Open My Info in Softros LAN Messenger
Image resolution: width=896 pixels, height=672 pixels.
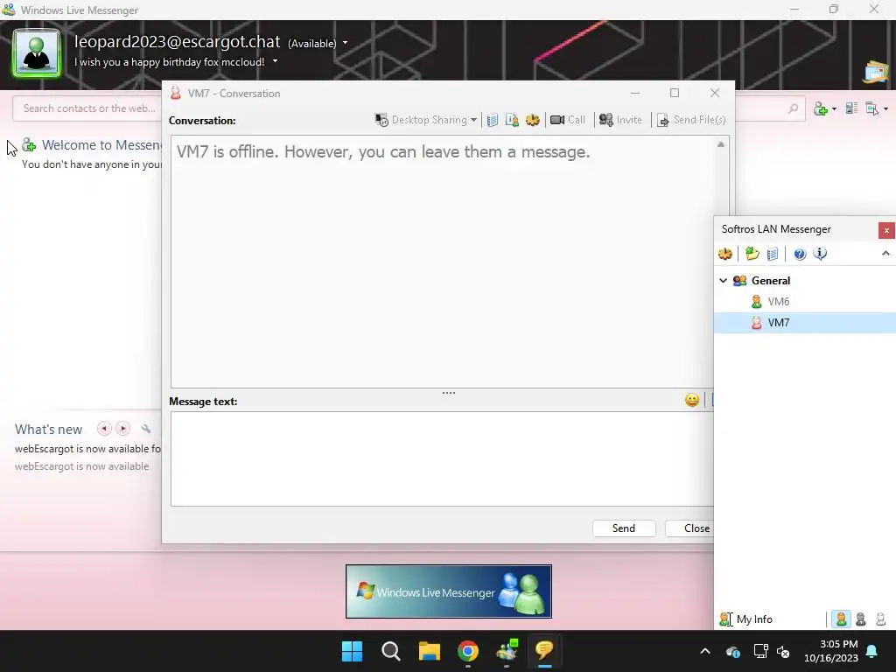[x=745, y=619]
